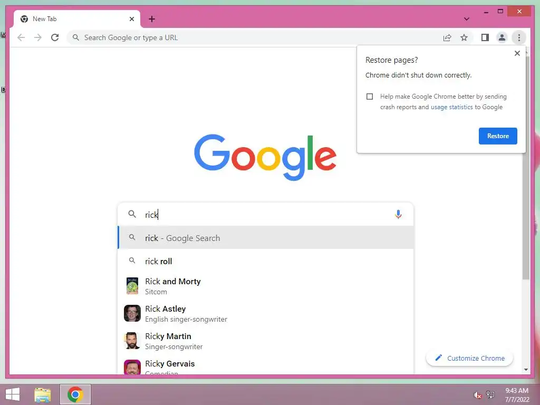Dismiss the Restore pages popup
The width and height of the screenshot is (540, 405).
point(517,53)
